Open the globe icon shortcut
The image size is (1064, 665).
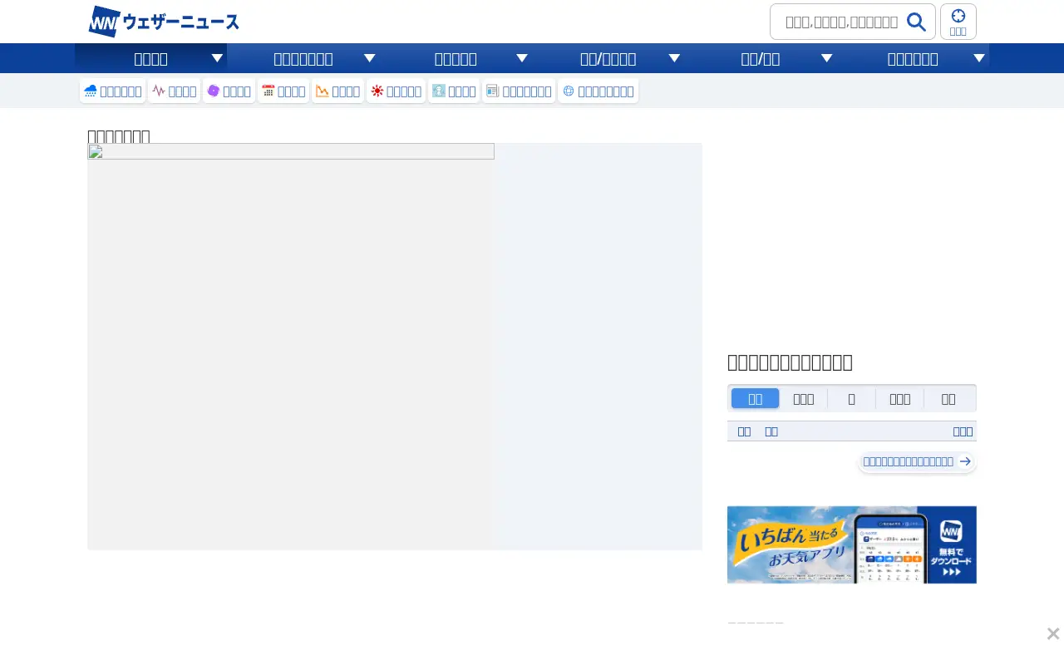598,91
